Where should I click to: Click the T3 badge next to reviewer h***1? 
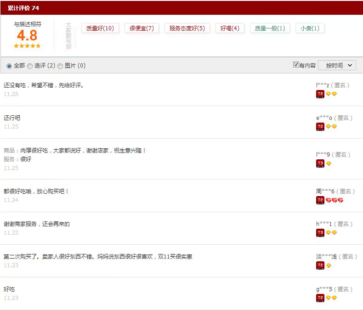[x=320, y=233]
